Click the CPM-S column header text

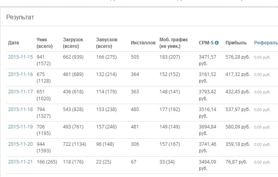click(206, 43)
